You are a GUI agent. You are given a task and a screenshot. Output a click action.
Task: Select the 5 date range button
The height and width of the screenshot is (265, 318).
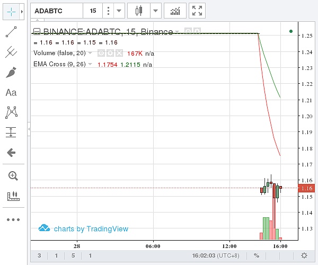click(x=73, y=255)
